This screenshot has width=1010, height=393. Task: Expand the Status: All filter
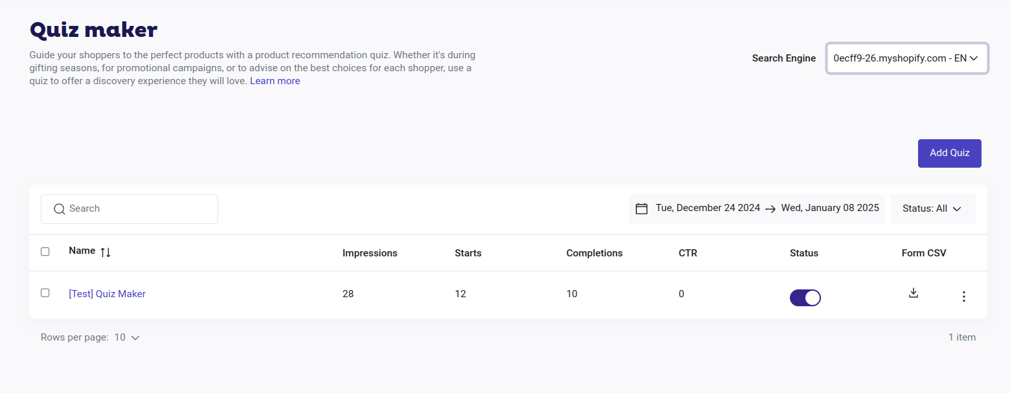(933, 208)
